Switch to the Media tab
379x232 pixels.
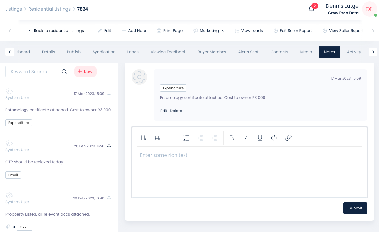point(306,52)
